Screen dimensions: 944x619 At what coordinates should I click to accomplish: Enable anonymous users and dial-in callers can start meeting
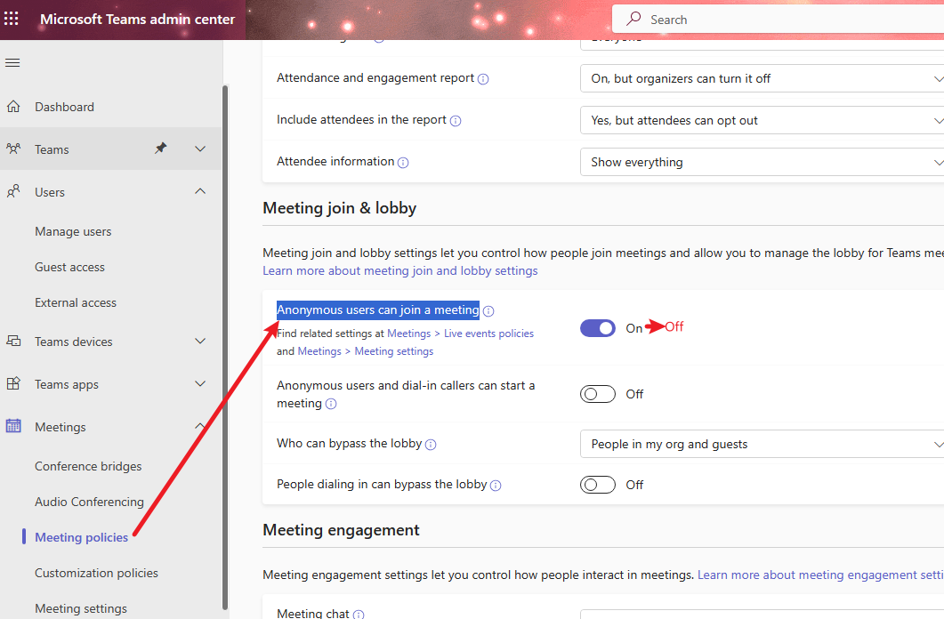tap(597, 394)
